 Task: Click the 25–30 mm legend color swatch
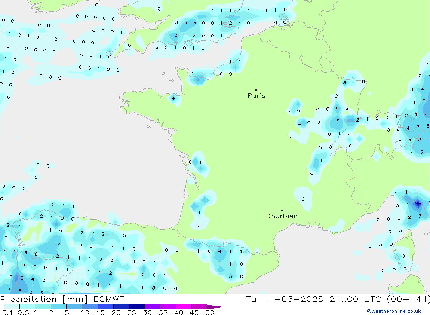[x=137, y=306]
